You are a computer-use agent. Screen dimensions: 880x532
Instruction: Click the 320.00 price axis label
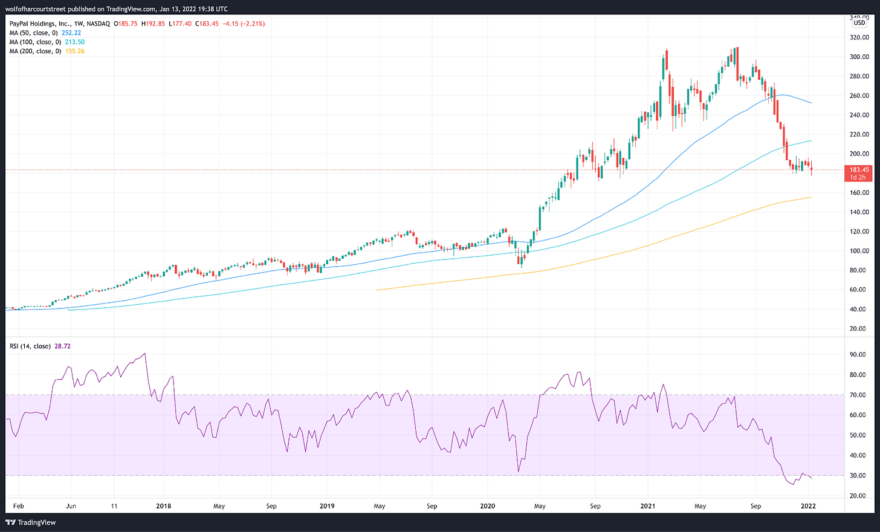(x=859, y=37)
